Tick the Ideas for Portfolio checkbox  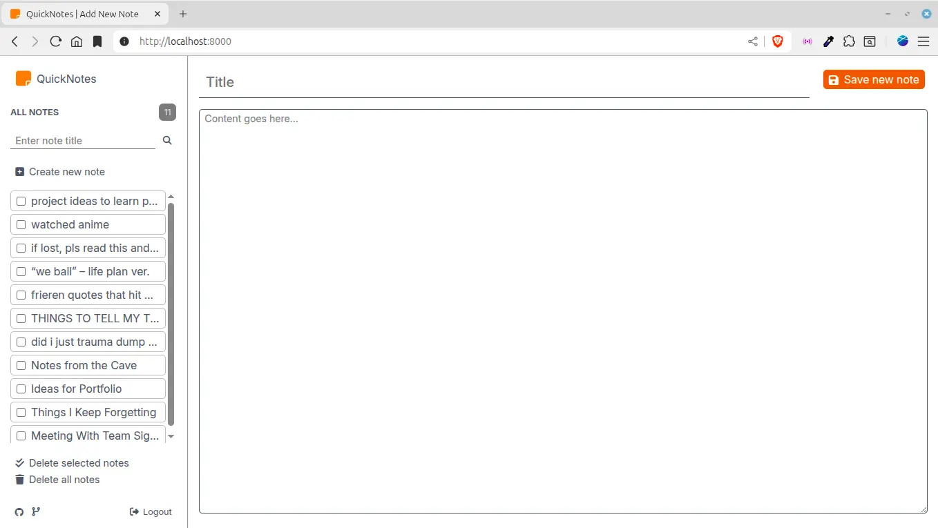[21, 388]
